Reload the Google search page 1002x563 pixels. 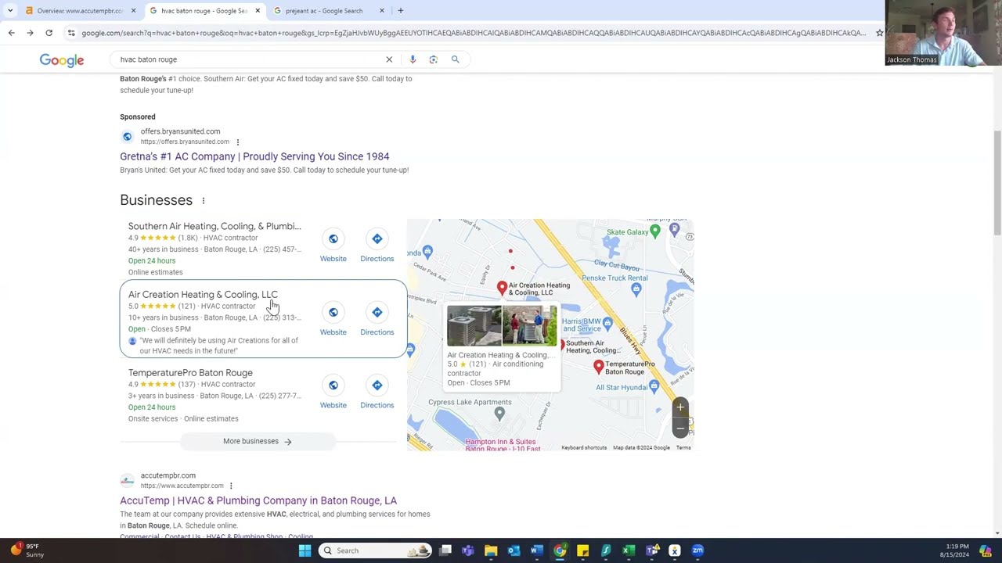(49, 33)
